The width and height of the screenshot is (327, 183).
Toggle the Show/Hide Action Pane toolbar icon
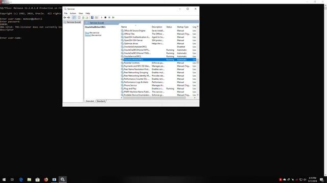(x=96, y=18)
